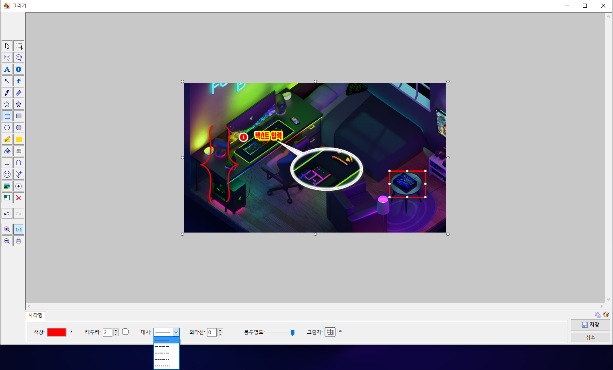
Task: Choose the highlighter pen tool
Action: point(7,139)
